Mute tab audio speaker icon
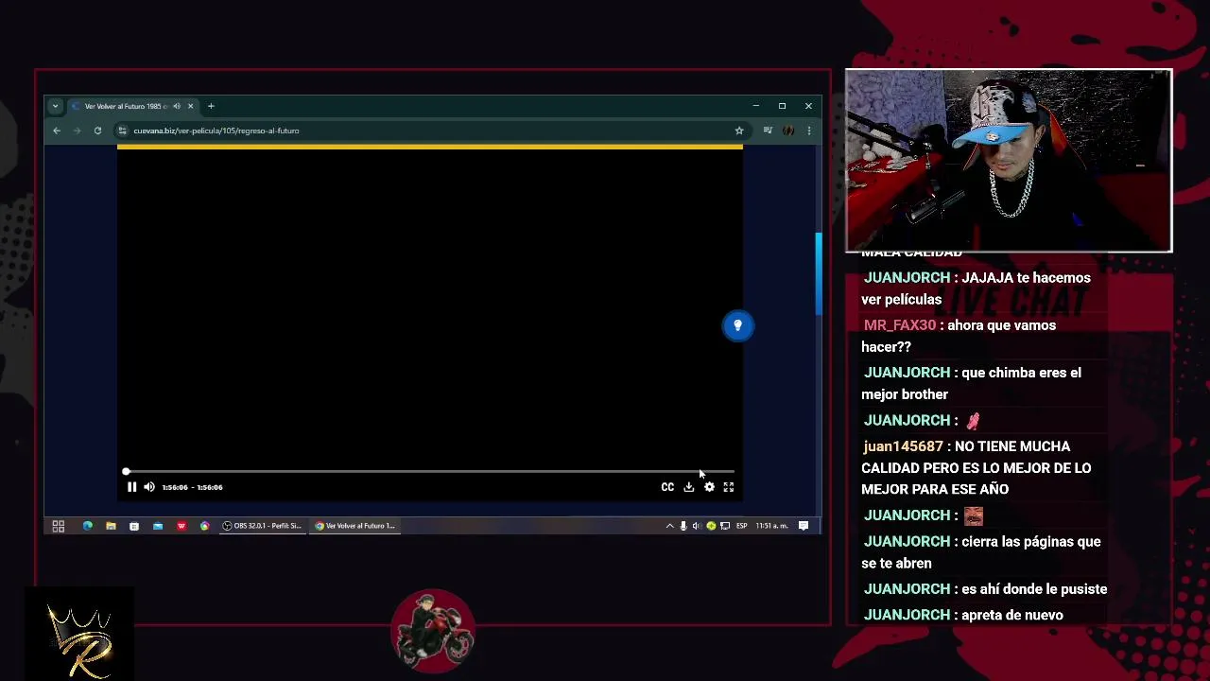This screenshot has height=681, width=1210. tap(177, 106)
